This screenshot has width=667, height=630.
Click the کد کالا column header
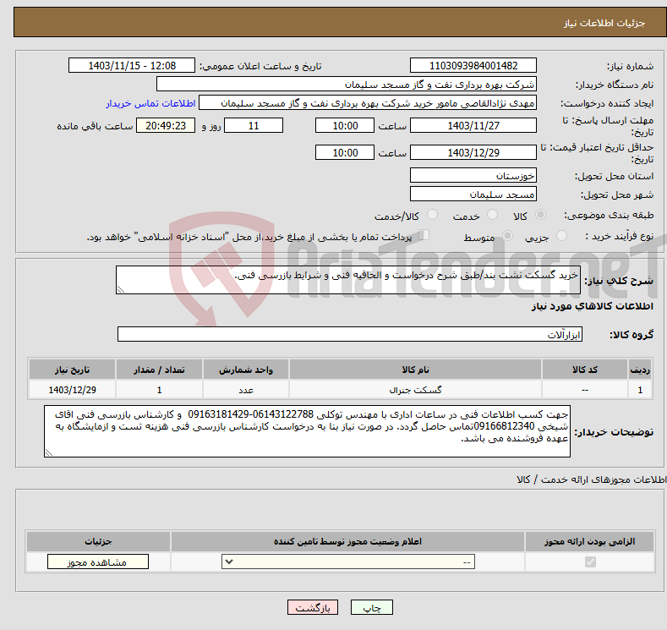click(x=585, y=370)
